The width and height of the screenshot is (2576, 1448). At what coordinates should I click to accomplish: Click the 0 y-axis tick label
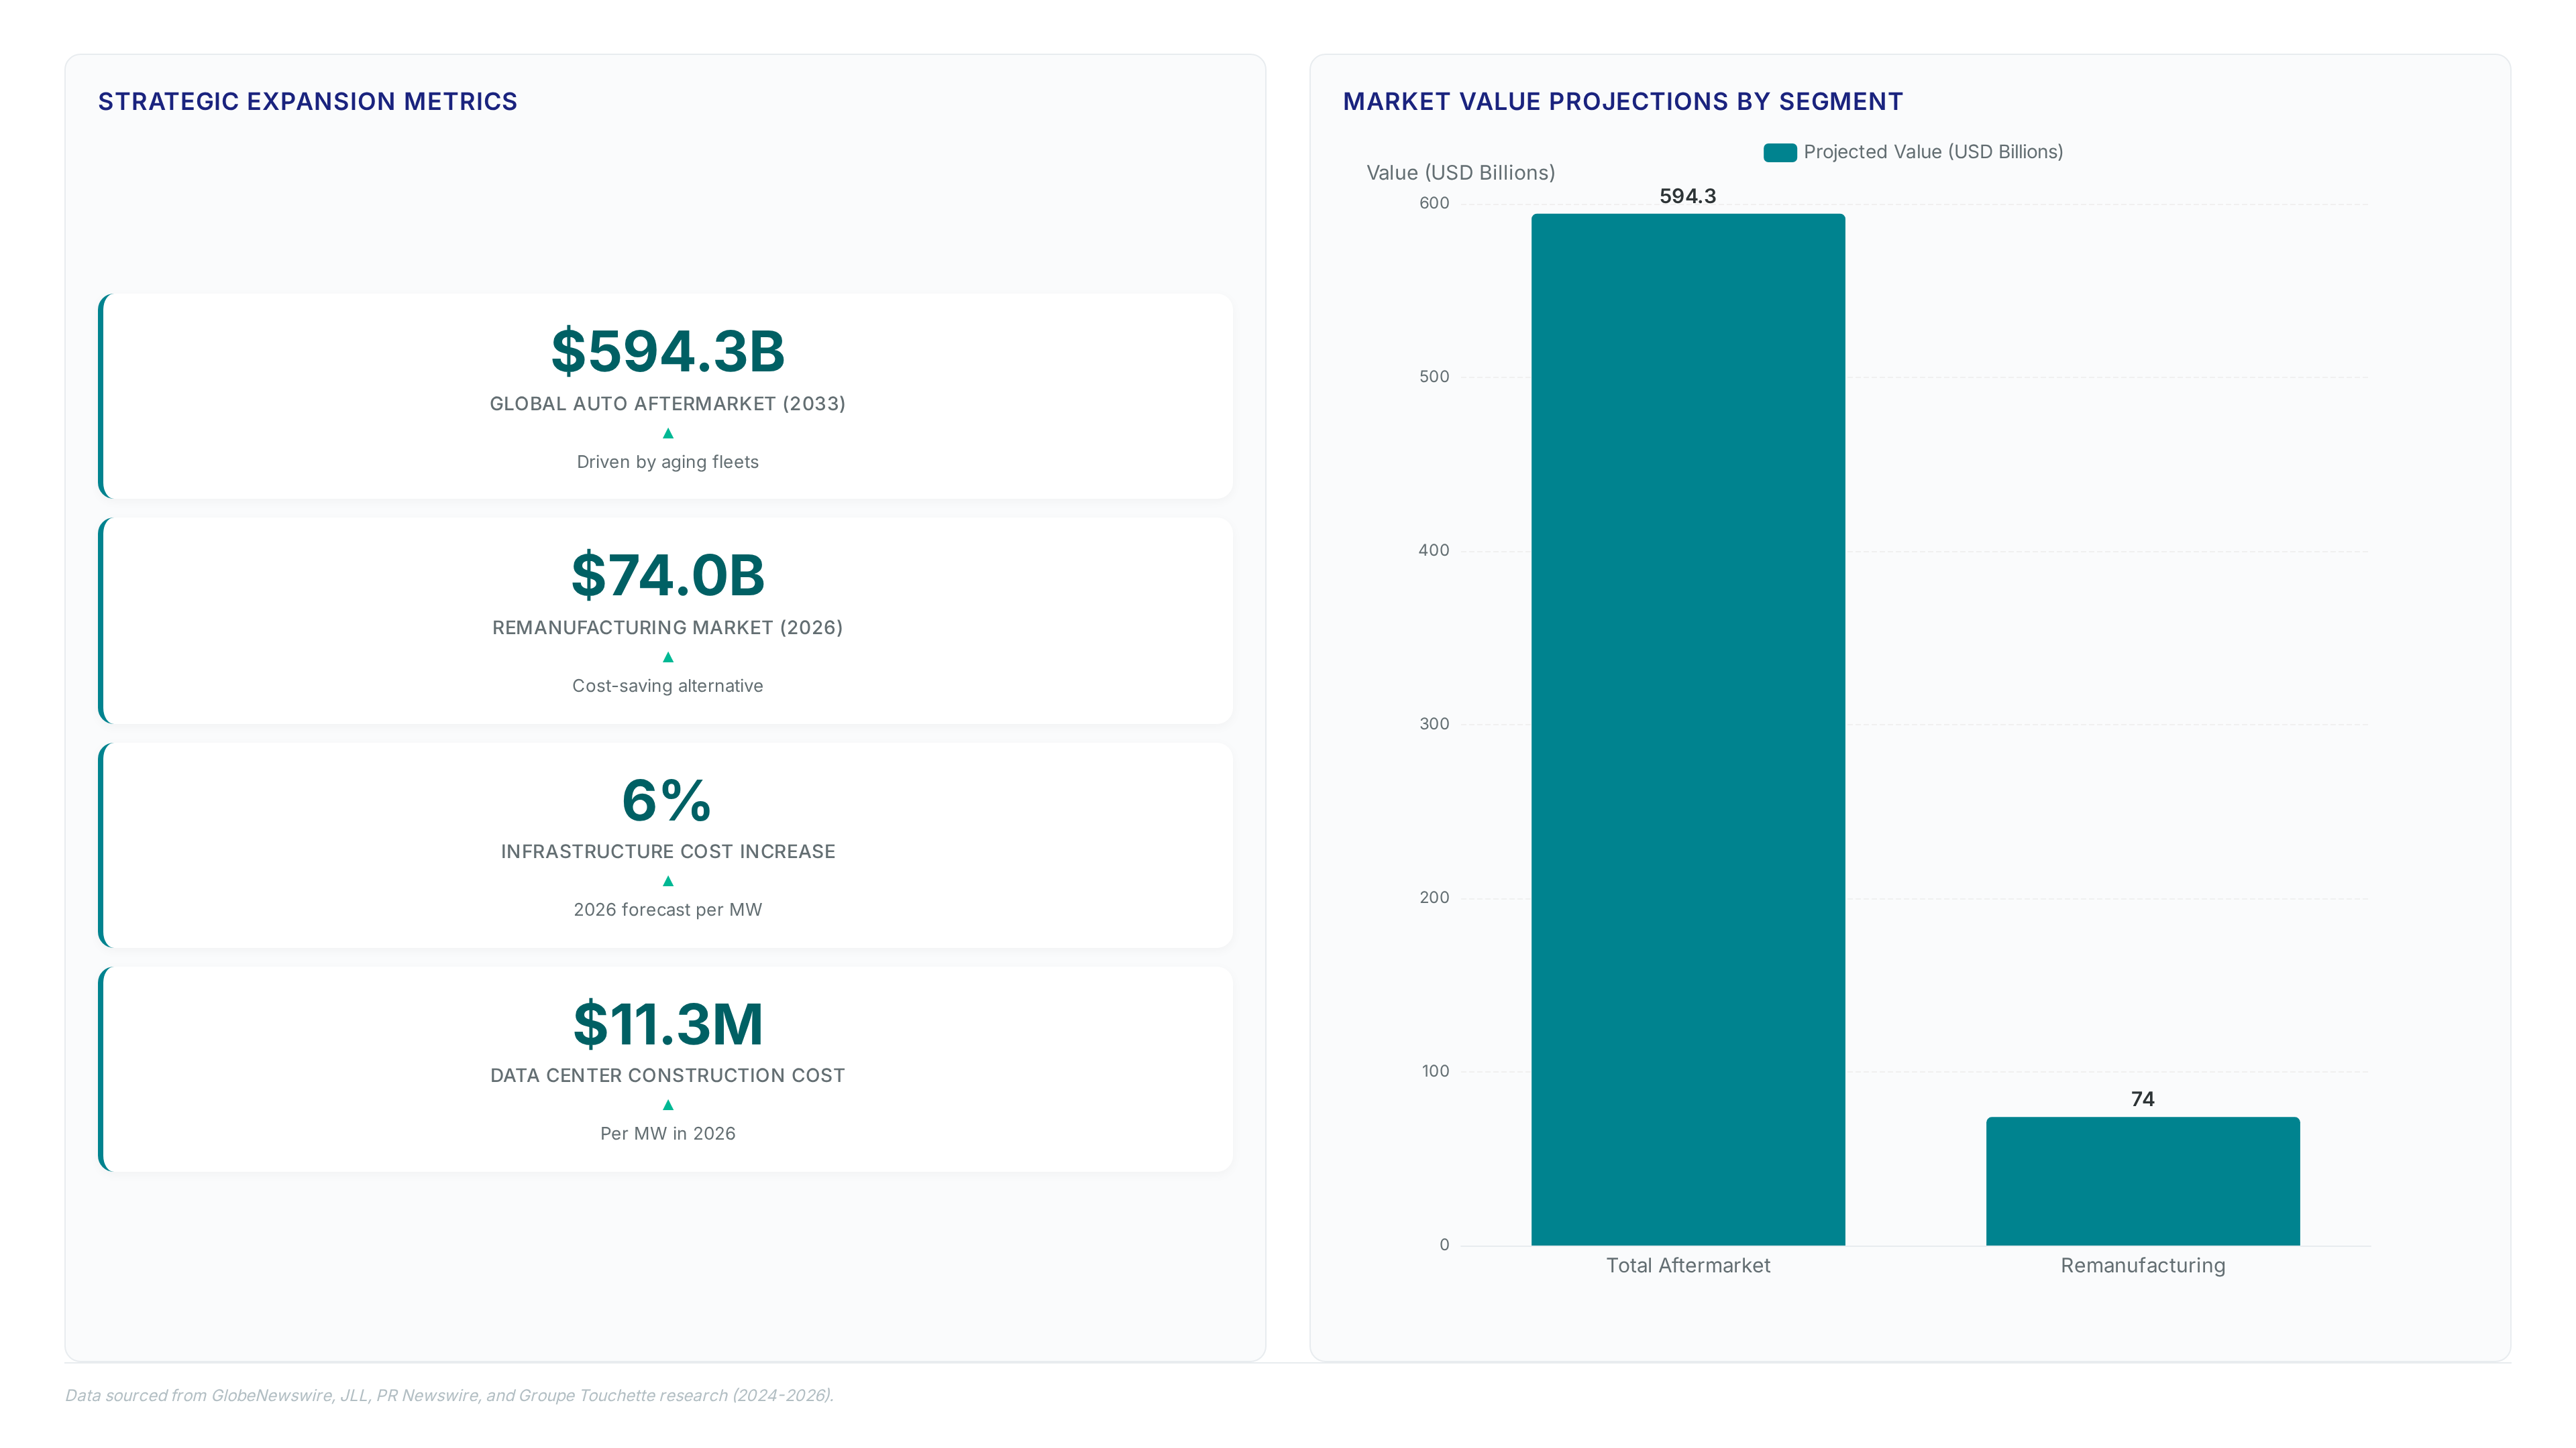coord(1444,1245)
